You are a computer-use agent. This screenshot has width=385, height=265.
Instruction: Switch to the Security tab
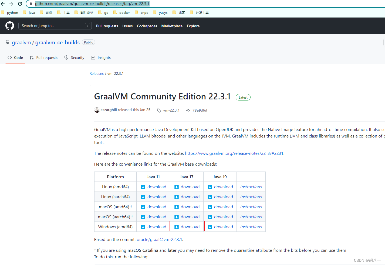coord(74,58)
